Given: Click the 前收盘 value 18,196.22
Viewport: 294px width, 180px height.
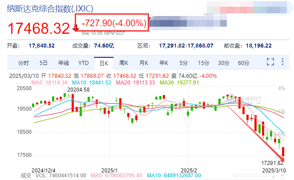Looking at the screenshot, I should tap(259, 46).
